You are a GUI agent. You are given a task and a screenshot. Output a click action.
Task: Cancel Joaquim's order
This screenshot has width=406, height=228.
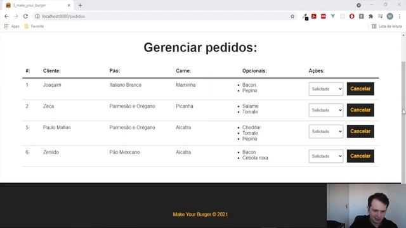click(360, 89)
